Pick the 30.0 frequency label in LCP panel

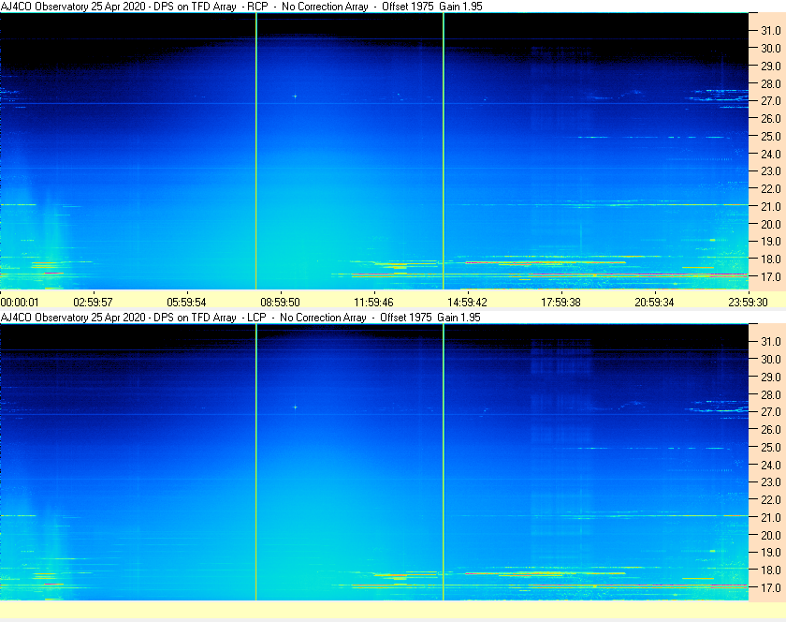click(771, 359)
